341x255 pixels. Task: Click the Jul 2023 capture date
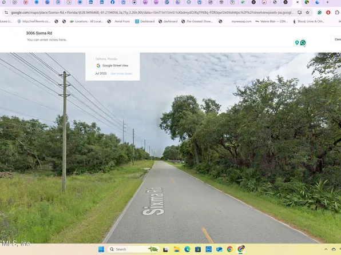coord(101,74)
